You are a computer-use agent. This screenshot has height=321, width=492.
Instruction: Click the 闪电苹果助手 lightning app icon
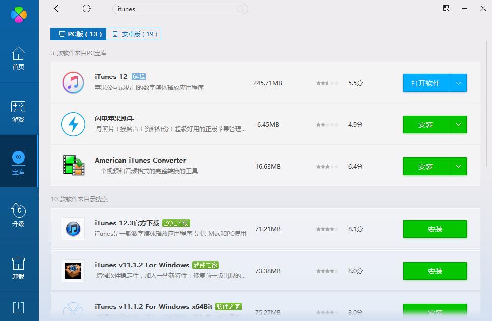73,124
